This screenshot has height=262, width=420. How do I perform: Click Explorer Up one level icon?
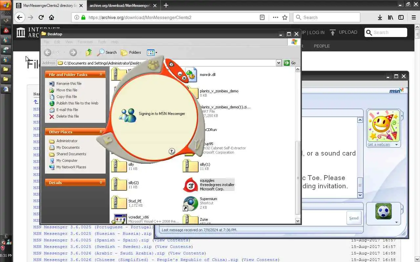89,52
